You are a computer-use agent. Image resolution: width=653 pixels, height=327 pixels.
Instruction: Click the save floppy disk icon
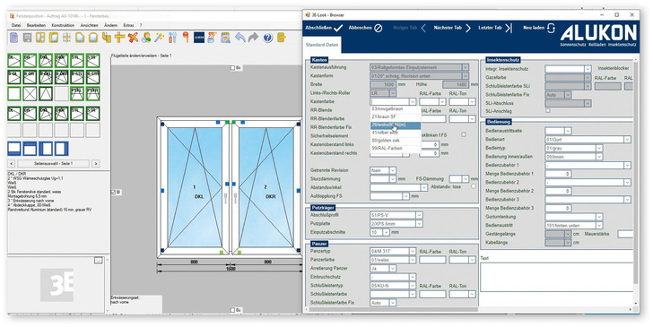click(x=27, y=38)
